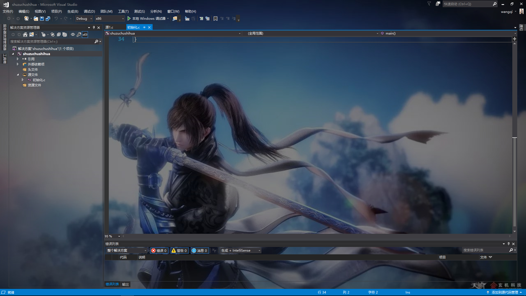Switch to the 源1.c tab
526x296 pixels.
(109, 27)
